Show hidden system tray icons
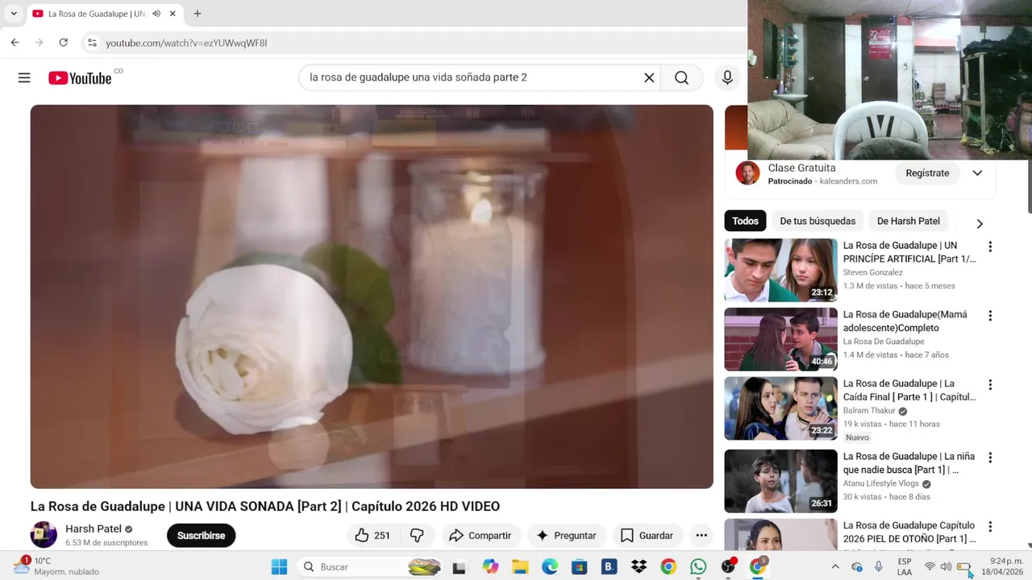The height and width of the screenshot is (580, 1032). click(835, 567)
